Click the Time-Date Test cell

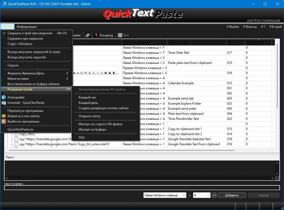pos(197,53)
